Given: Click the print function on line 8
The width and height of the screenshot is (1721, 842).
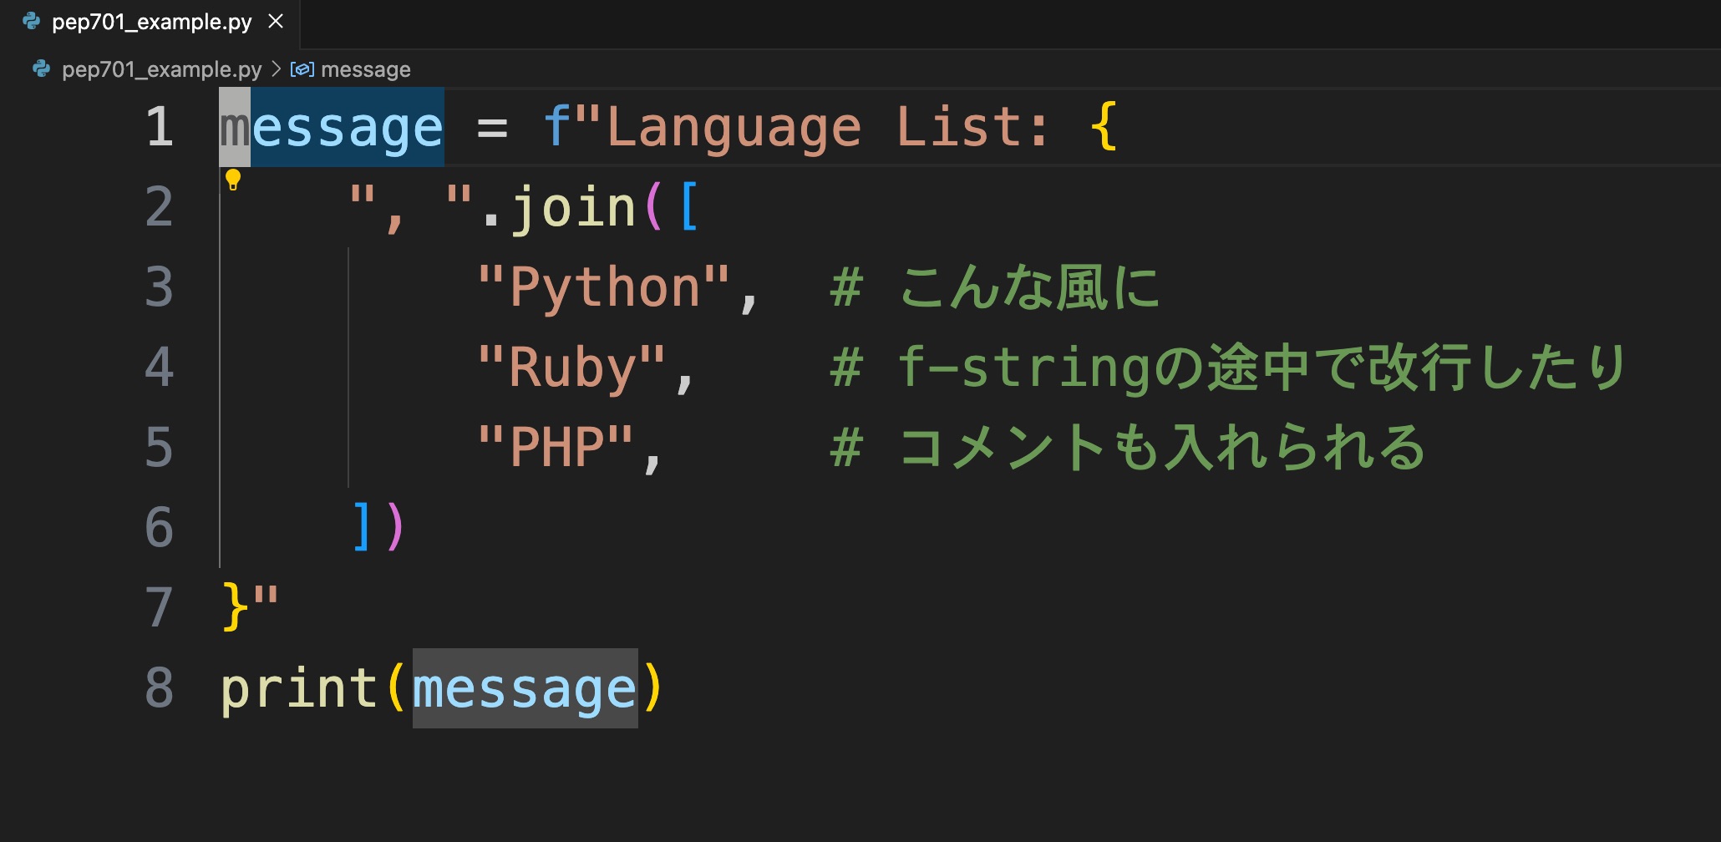Looking at the screenshot, I should point(300,690).
